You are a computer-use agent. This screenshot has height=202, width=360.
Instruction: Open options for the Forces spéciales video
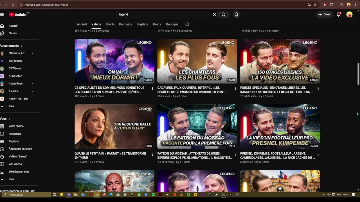point(318,88)
